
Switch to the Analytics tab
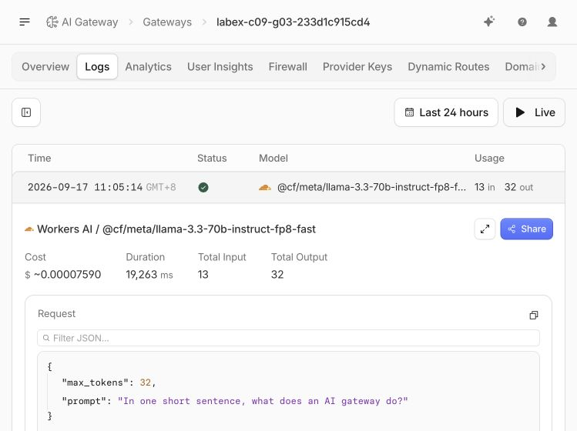(x=149, y=66)
